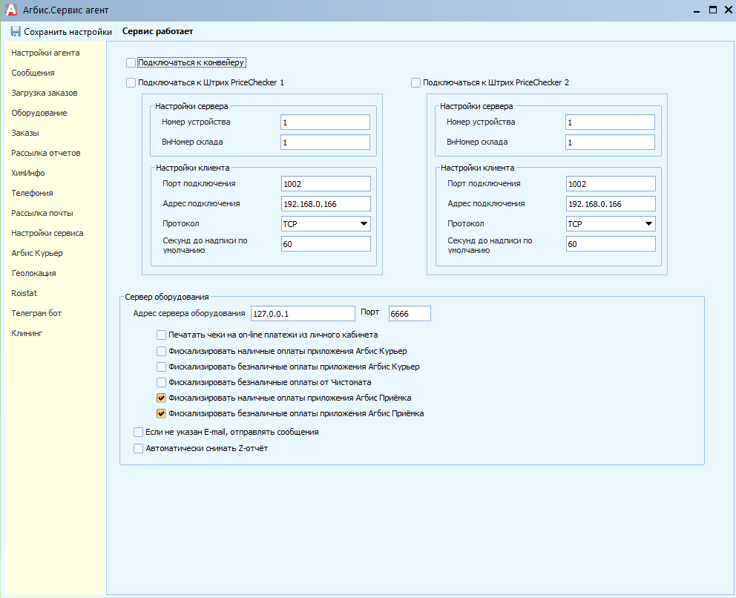This screenshot has width=736, height=598.
Task: Open ХимИнфо section
Action: (x=28, y=173)
